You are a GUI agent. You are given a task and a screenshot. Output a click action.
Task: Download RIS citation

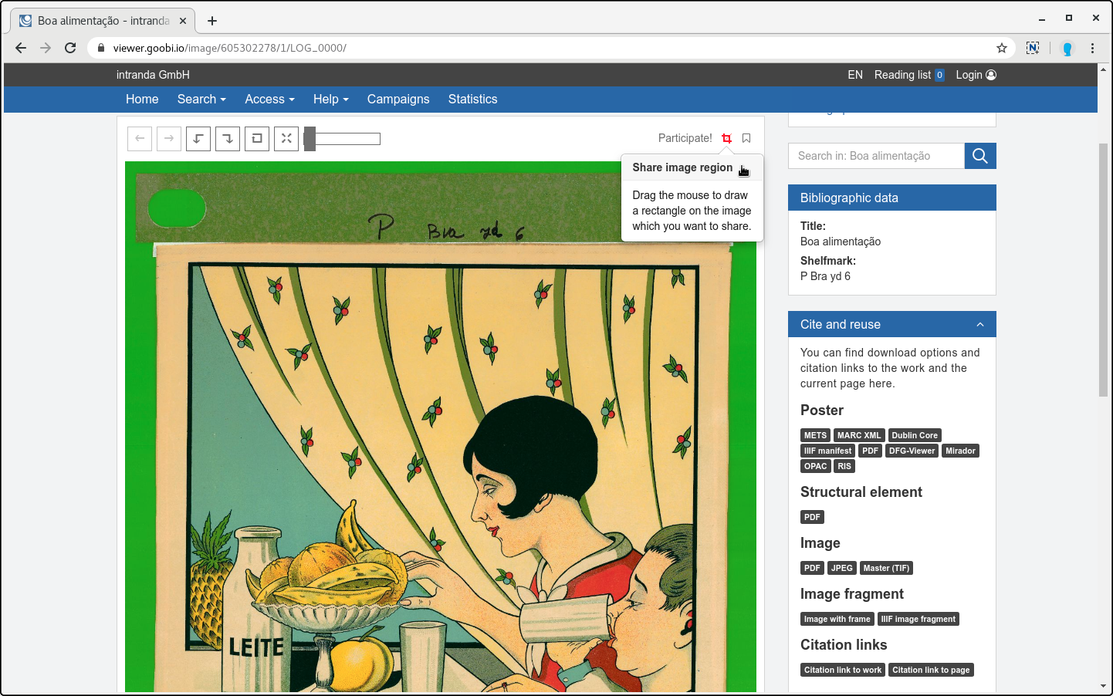(x=844, y=466)
